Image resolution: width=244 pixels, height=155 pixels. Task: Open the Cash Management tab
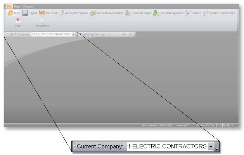[168, 13]
